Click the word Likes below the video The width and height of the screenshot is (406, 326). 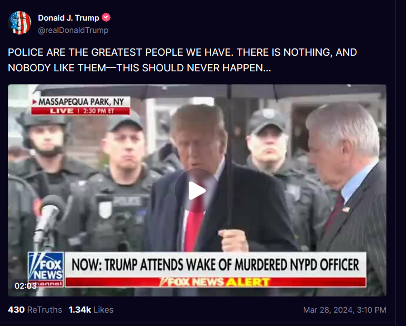click(x=103, y=310)
